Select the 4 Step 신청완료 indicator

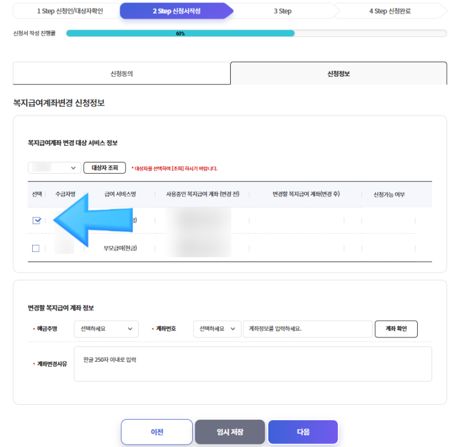tap(390, 11)
